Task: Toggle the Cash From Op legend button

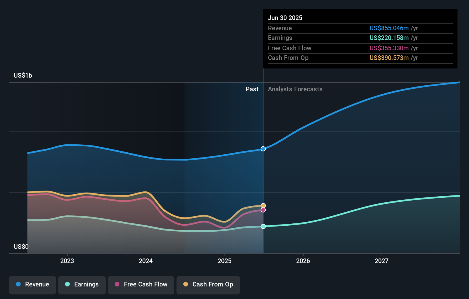Action: tap(208, 285)
